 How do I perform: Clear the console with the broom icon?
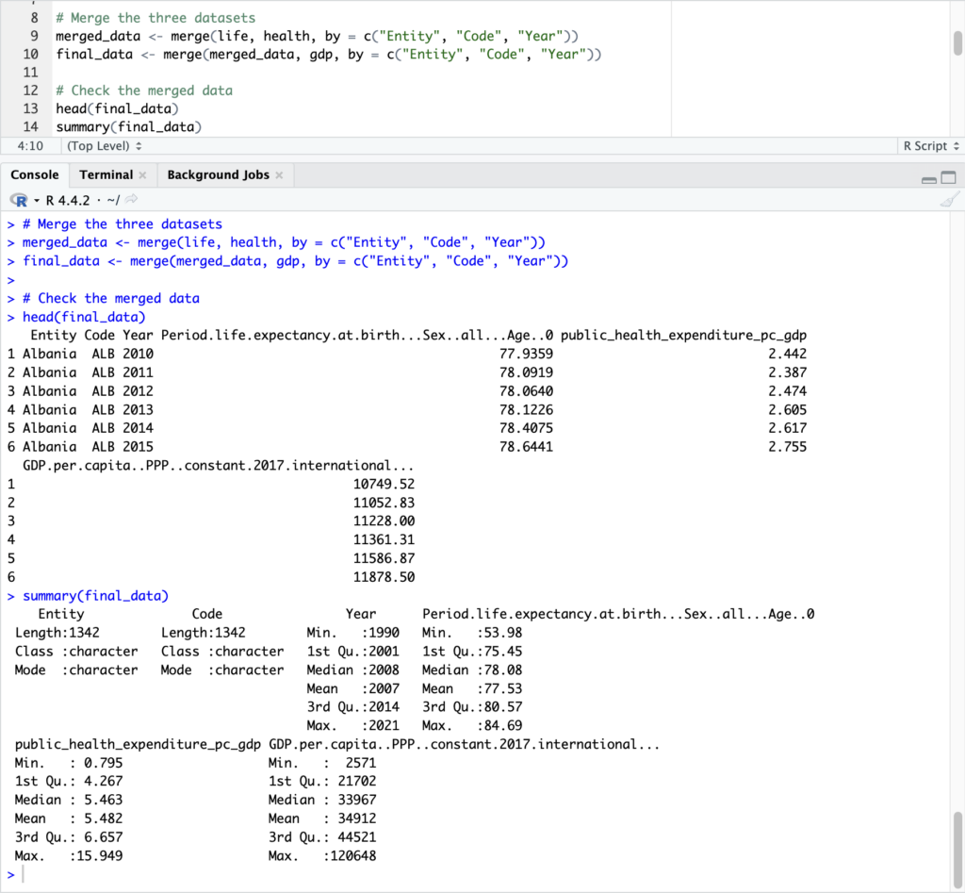pyautogui.click(x=949, y=200)
